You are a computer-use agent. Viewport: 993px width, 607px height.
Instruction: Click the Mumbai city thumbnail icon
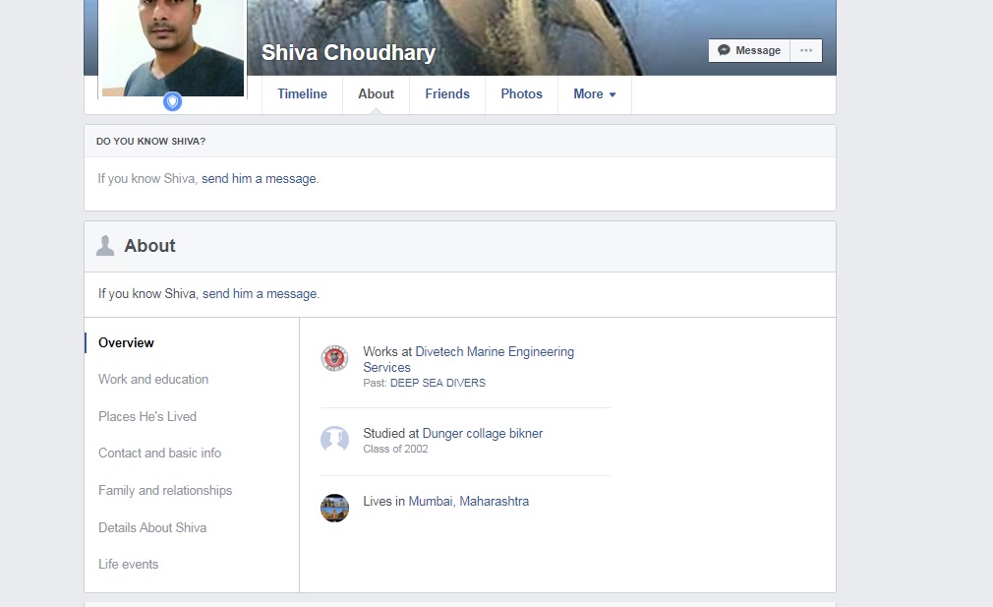(334, 508)
